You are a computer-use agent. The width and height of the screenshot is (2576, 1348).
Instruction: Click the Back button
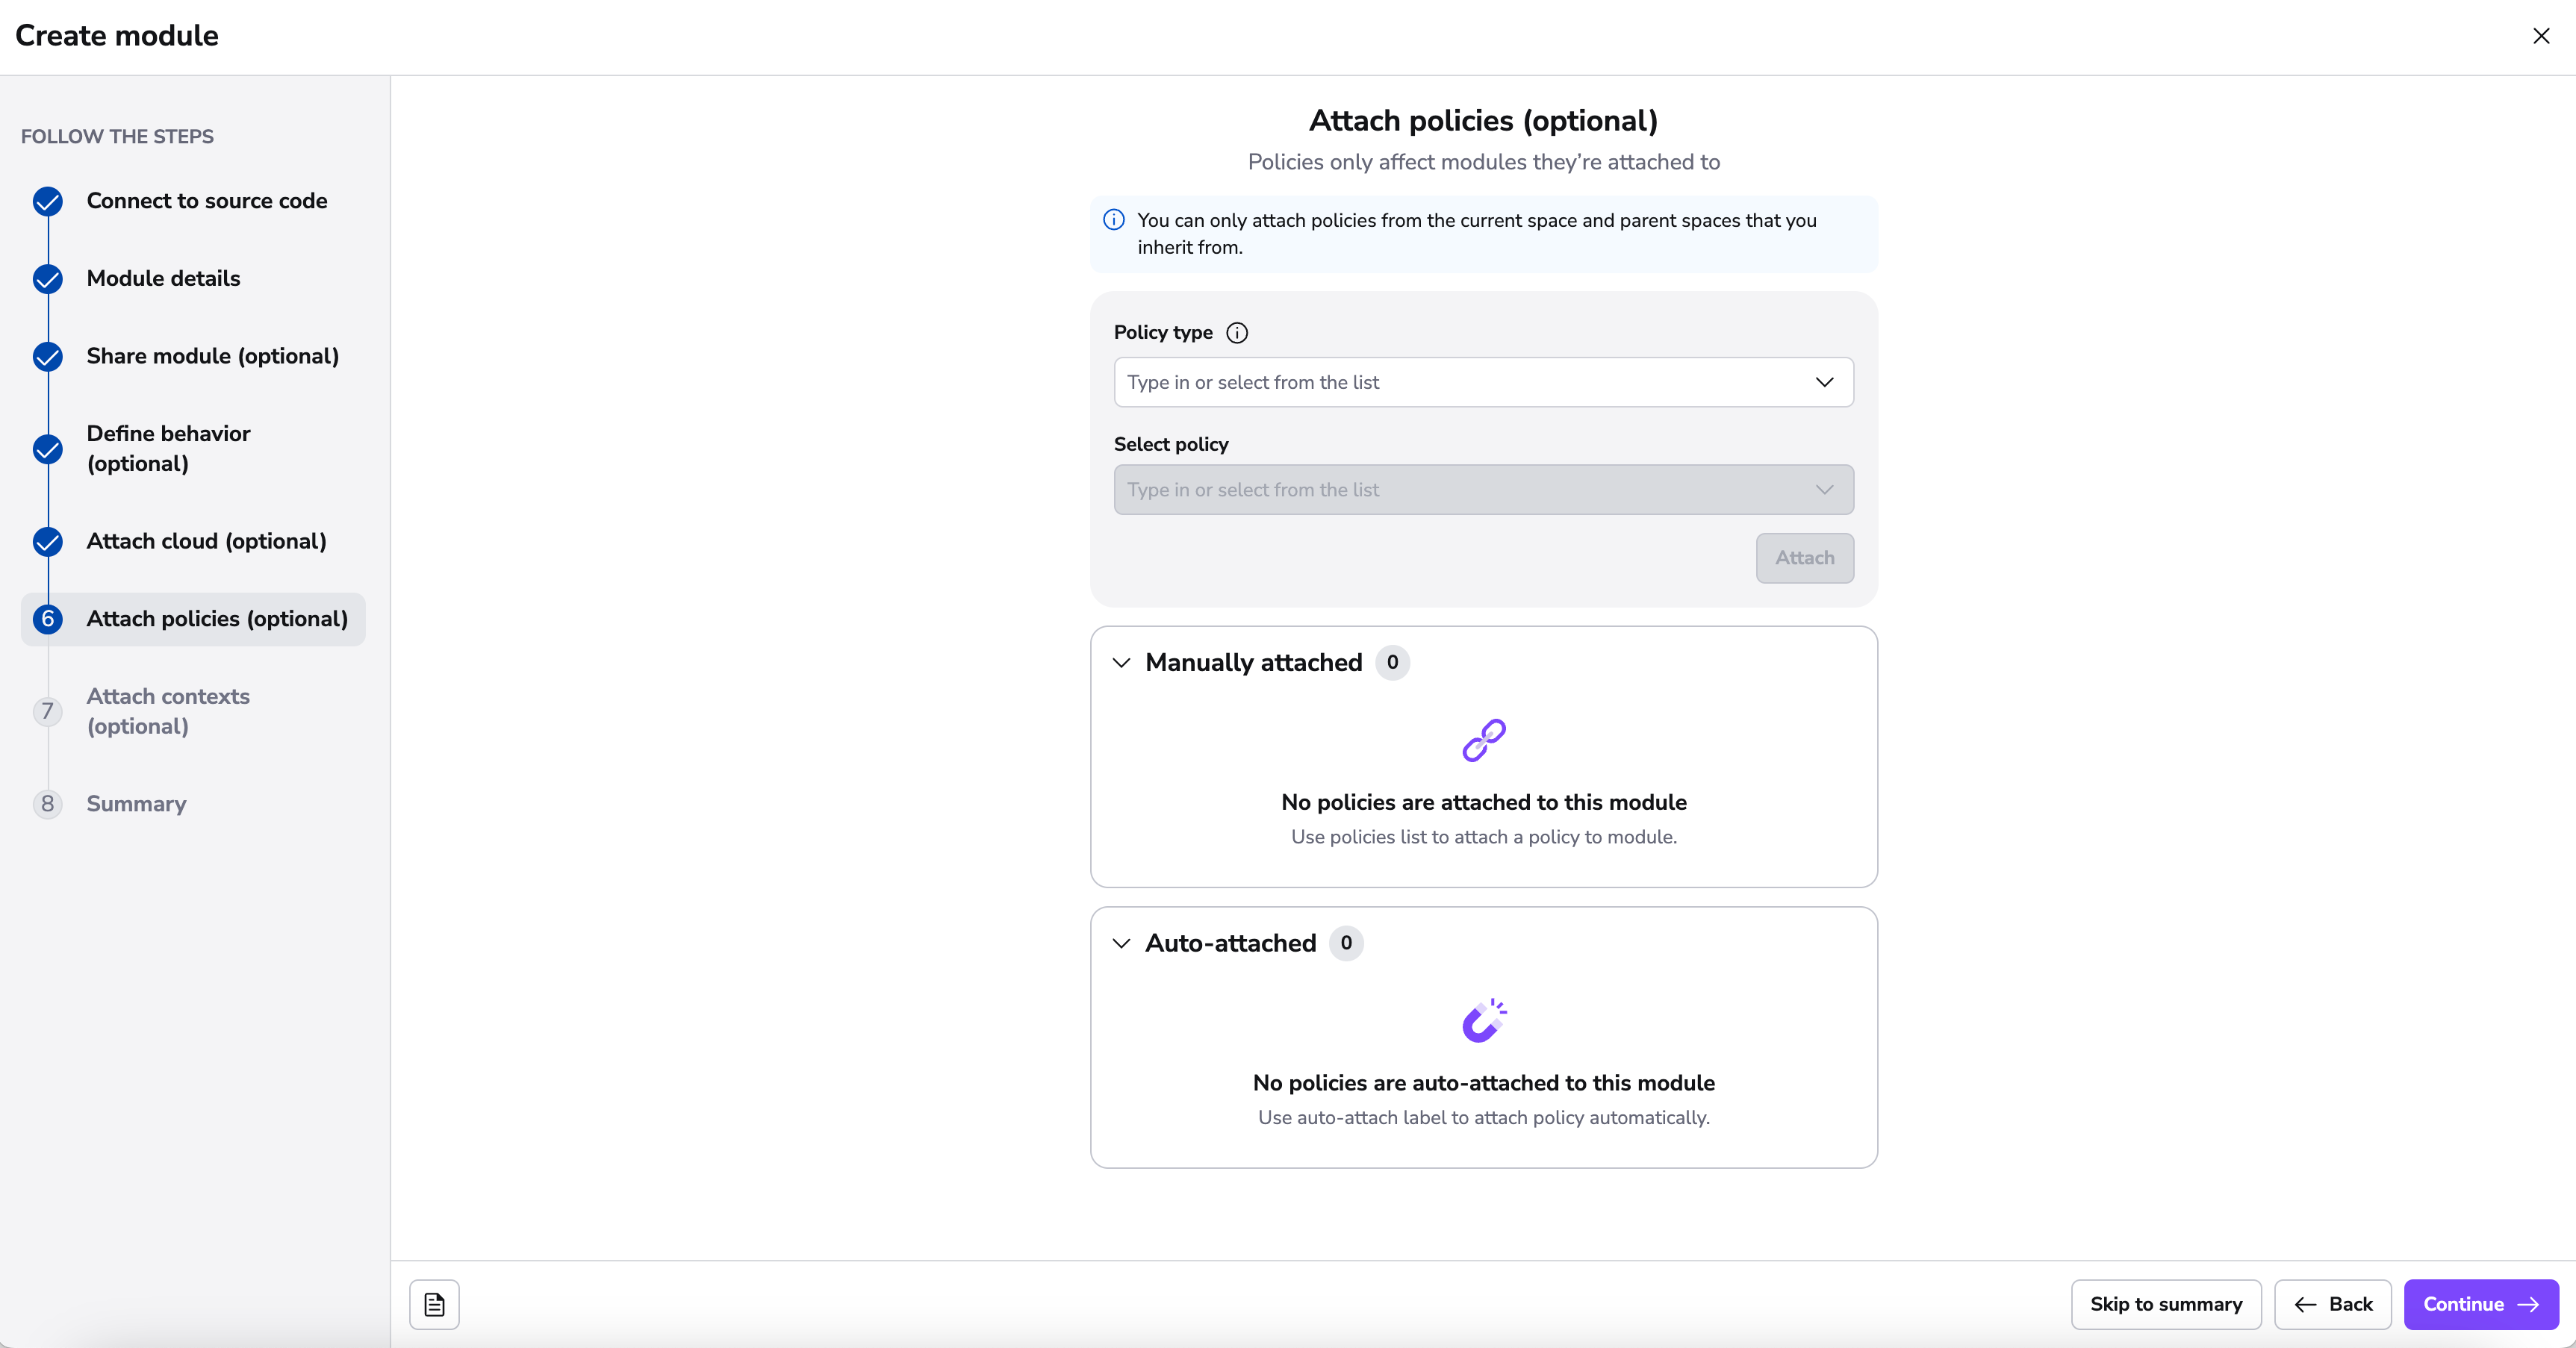click(2332, 1304)
